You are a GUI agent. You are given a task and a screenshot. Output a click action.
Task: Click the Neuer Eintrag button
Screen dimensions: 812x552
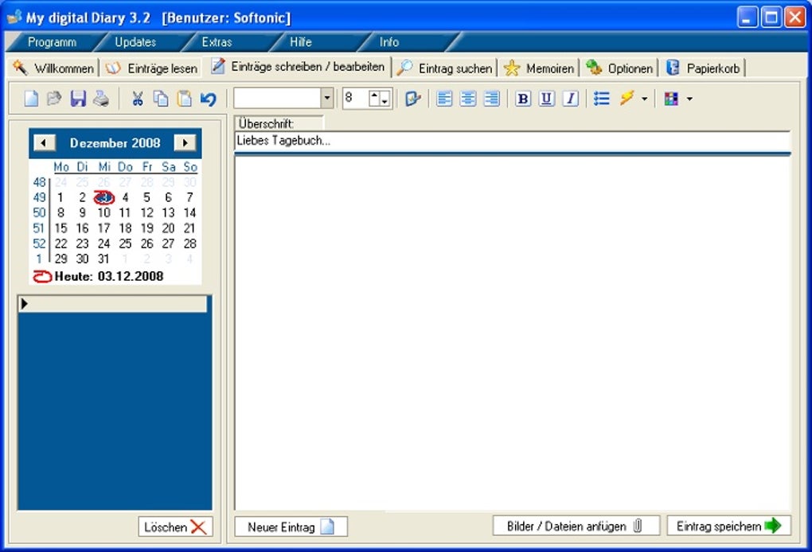[x=291, y=527]
